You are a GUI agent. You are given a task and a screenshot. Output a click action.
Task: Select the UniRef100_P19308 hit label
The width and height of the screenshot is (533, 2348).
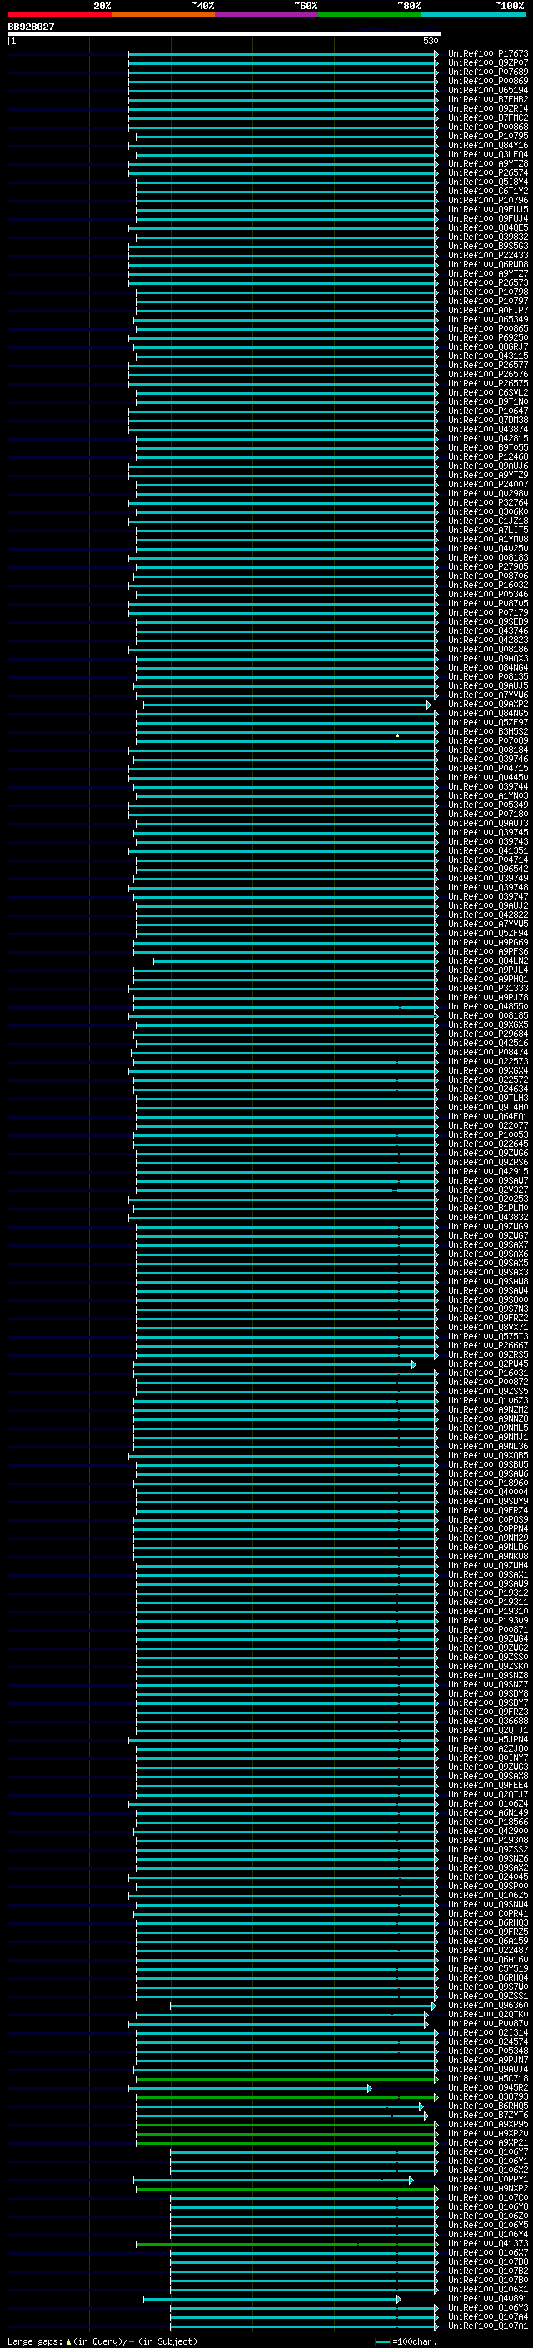coord(488,1839)
